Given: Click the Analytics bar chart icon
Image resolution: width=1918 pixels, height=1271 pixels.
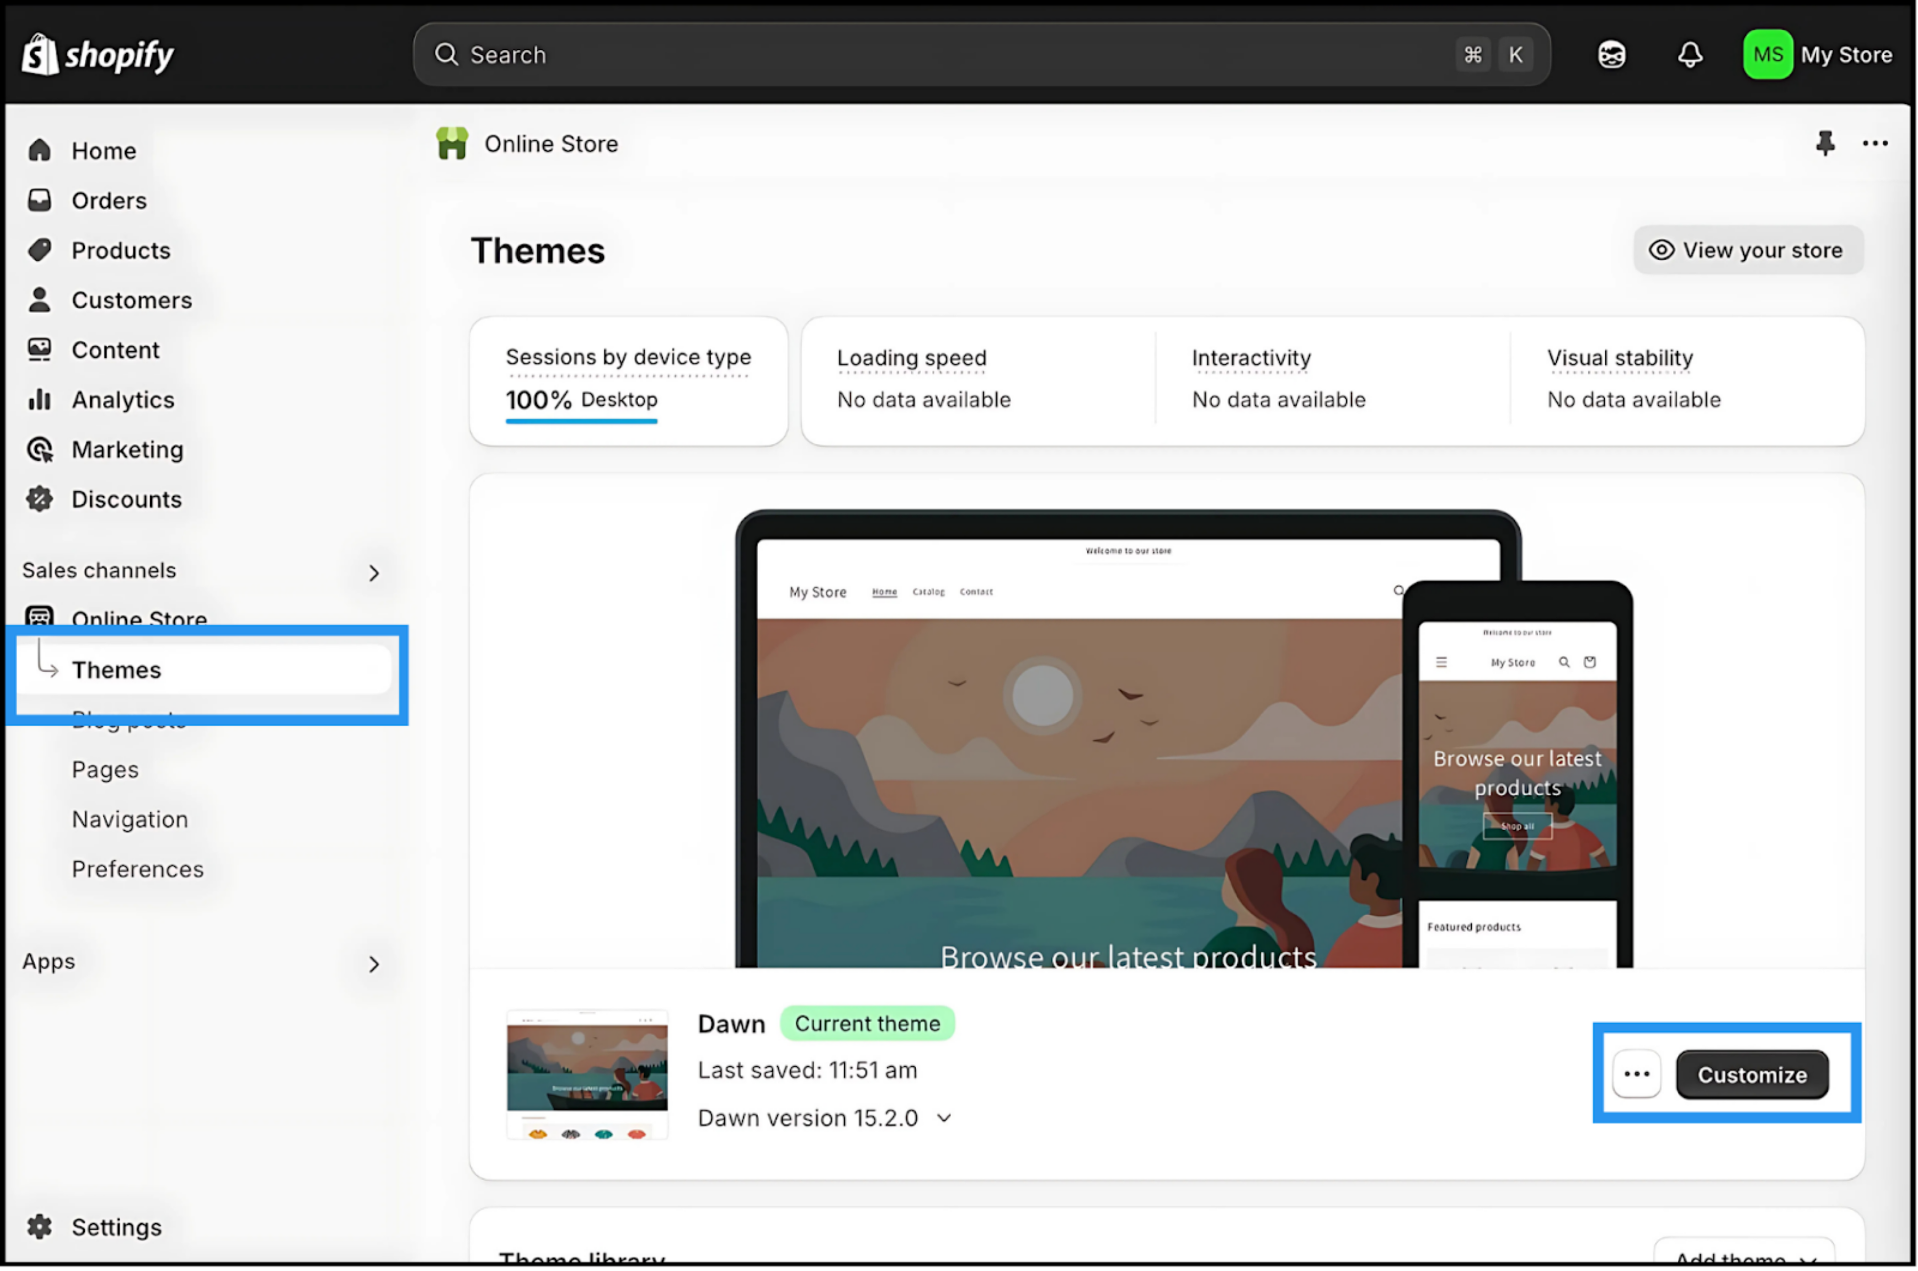Looking at the screenshot, I should point(39,400).
